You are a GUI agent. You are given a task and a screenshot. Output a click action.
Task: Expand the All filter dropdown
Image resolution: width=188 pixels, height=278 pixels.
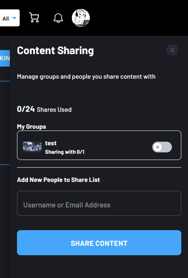click(x=9, y=18)
